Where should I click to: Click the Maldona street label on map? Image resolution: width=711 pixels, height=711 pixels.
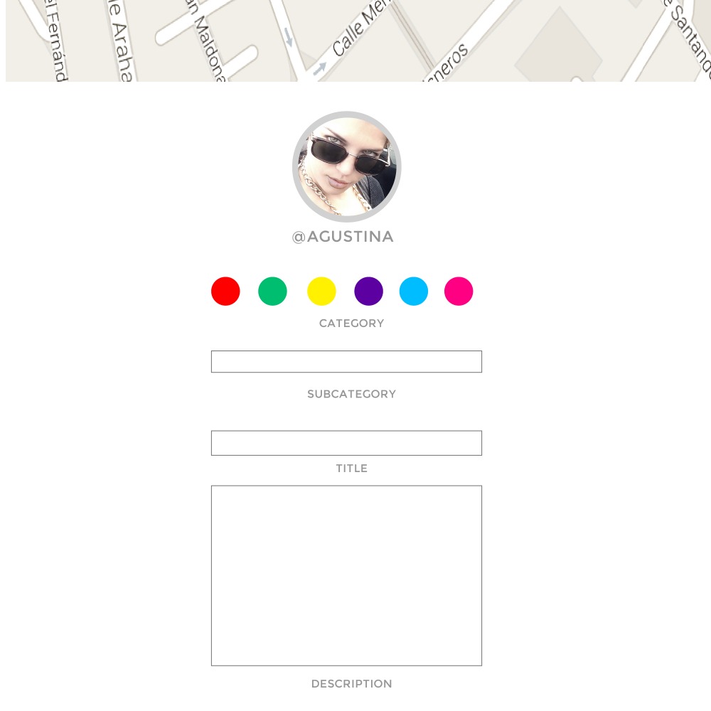click(207, 41)
